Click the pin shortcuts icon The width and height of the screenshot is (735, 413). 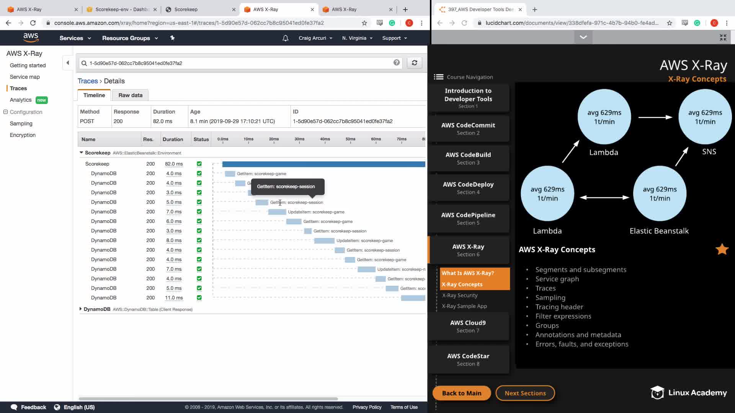[172, 38]
